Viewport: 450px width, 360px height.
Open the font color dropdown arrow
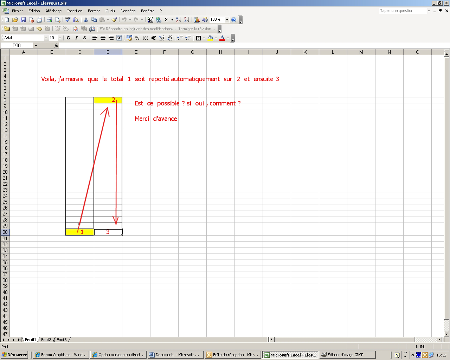[x=228, y=38]
